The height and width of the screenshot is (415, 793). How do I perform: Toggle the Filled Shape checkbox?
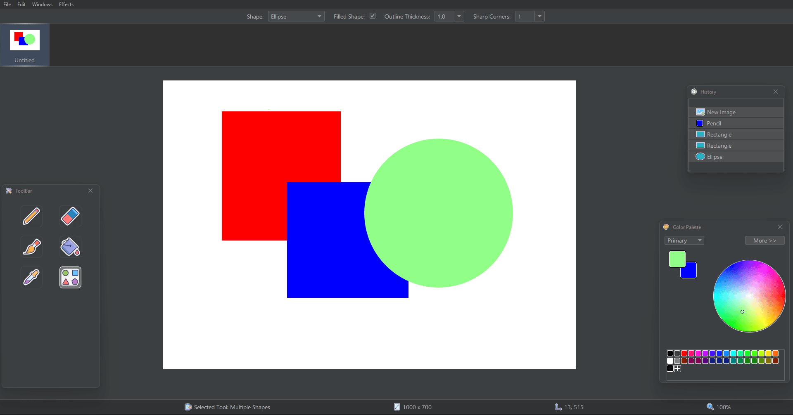pyautogui.click(x=373, y=16)
